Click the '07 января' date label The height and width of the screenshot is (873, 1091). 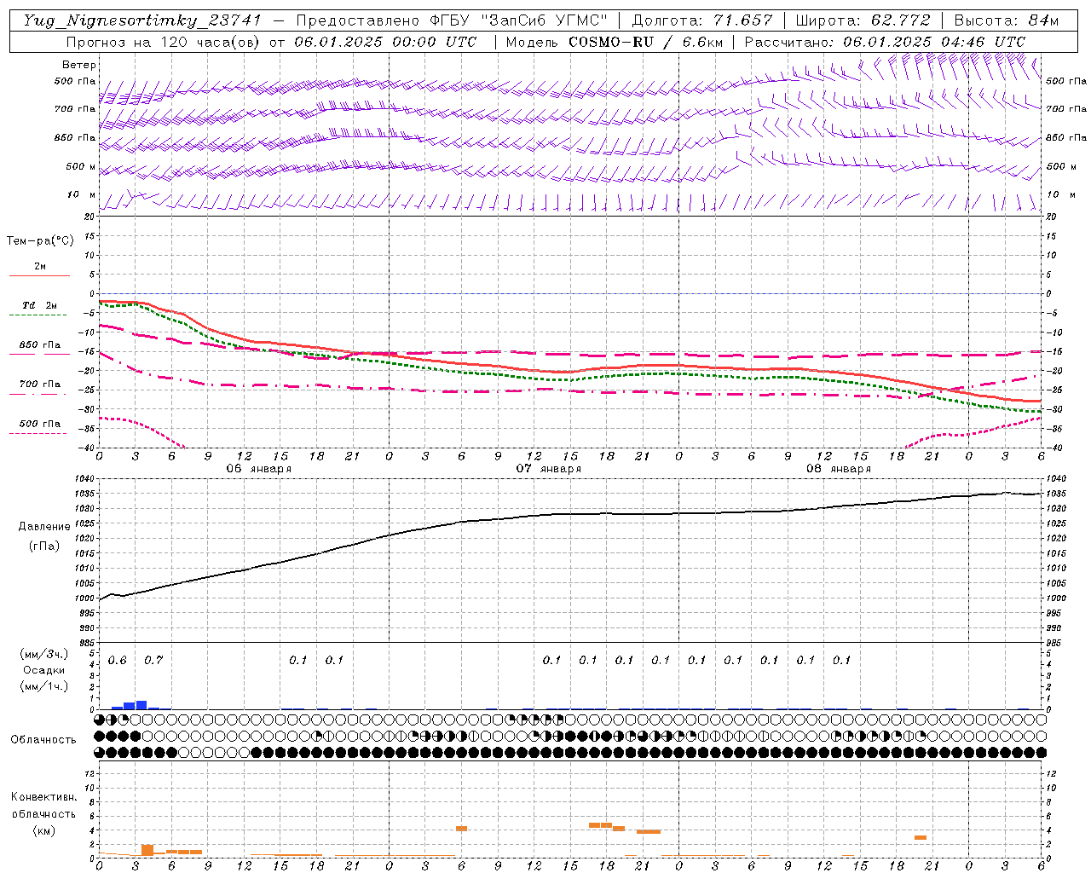pos(549,469)
